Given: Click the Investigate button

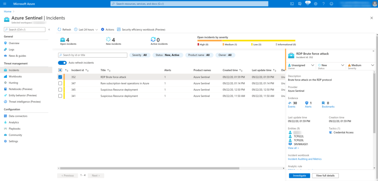Looking at the screenshot, I should coord(299,175).
